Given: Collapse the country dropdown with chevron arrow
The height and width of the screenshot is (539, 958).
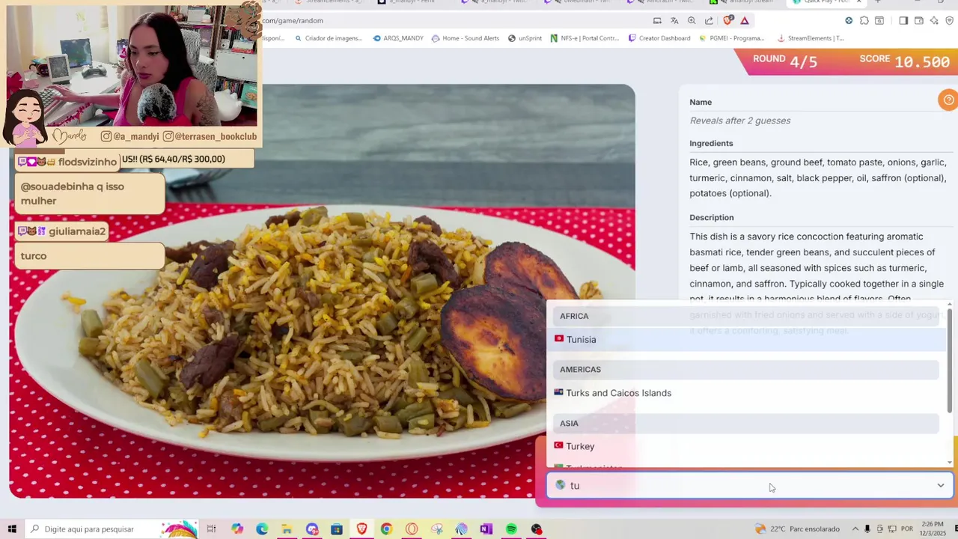Looking at the screenshot, I should [941, 486].
